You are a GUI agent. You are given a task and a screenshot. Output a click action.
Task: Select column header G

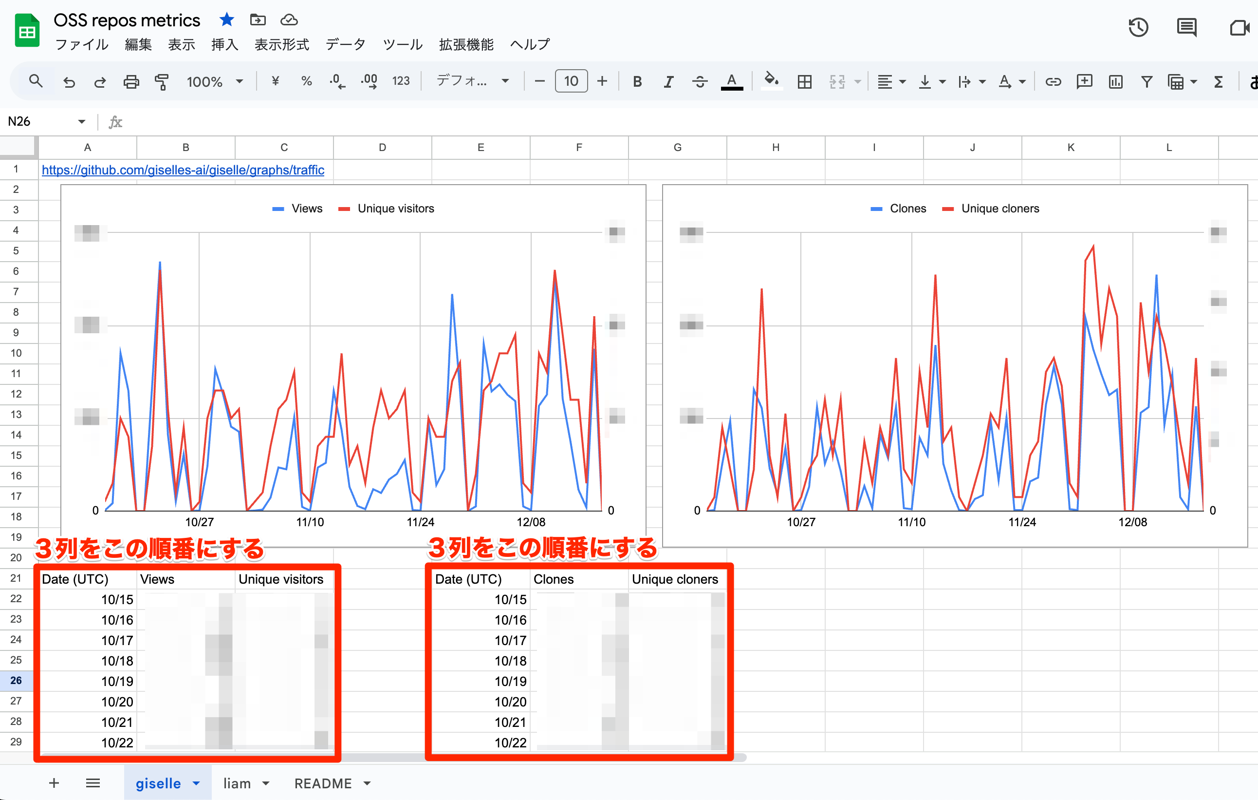[x=677, y=148]
